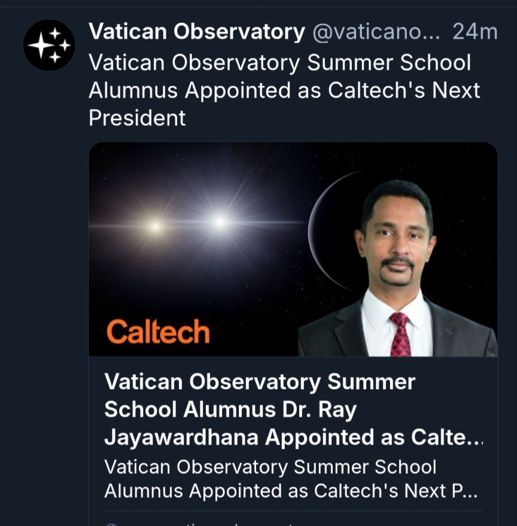
Task: Click the Vatican Observatory display name
Action: pos(196,32)
